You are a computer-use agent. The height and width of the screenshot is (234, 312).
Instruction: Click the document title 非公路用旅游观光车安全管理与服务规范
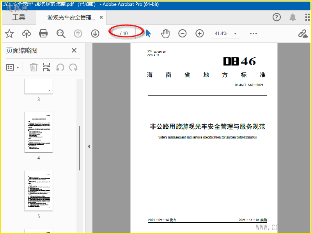tap(207, 126)
